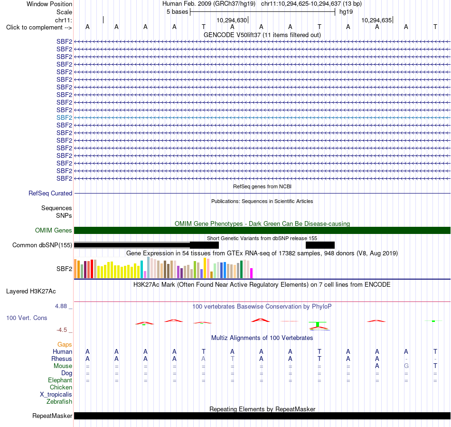Select the Scale label
The height and width of the screenshot is (427, 451).
click(x=64, y=12)
